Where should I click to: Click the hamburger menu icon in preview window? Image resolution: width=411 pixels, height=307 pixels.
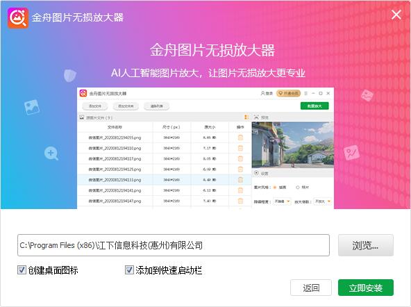306,93
